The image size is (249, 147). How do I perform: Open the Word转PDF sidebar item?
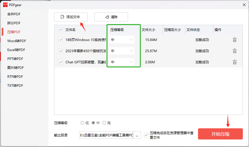coord(17,41)
